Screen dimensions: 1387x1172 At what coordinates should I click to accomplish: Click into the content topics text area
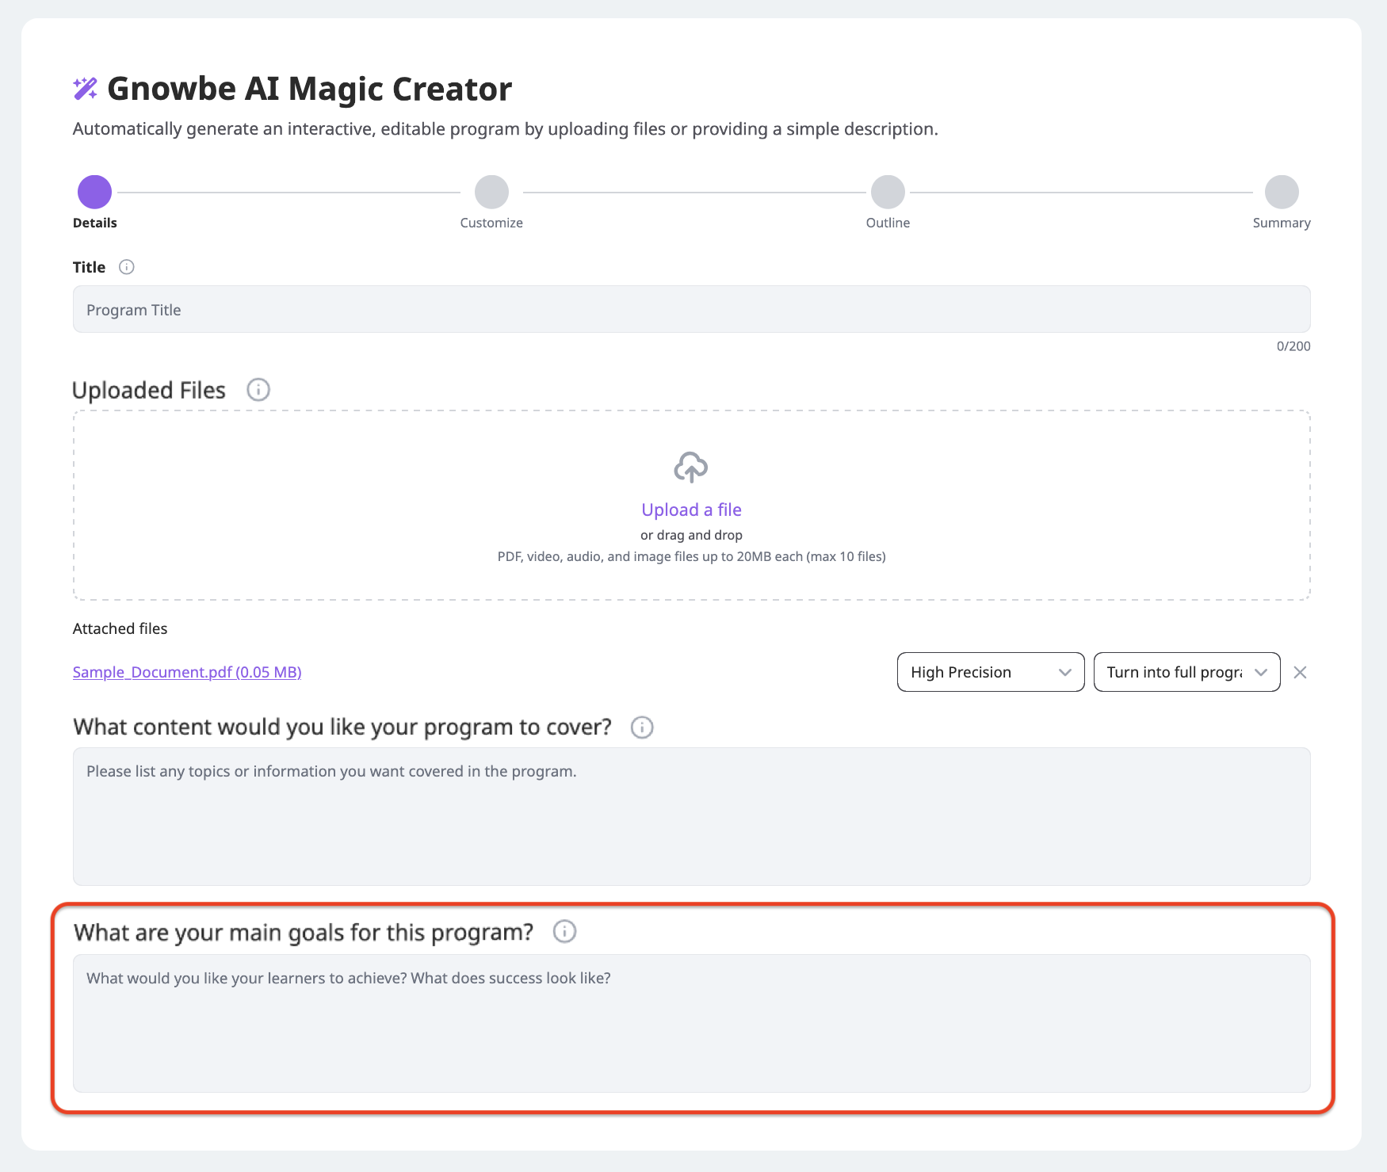(691, 816)
